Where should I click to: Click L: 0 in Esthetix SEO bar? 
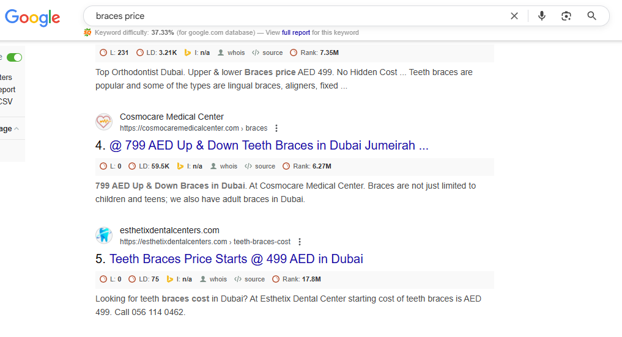pos(111,279)
